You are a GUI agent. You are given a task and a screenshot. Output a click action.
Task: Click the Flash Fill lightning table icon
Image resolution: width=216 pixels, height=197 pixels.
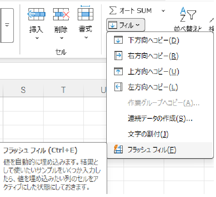click(118, 149)
